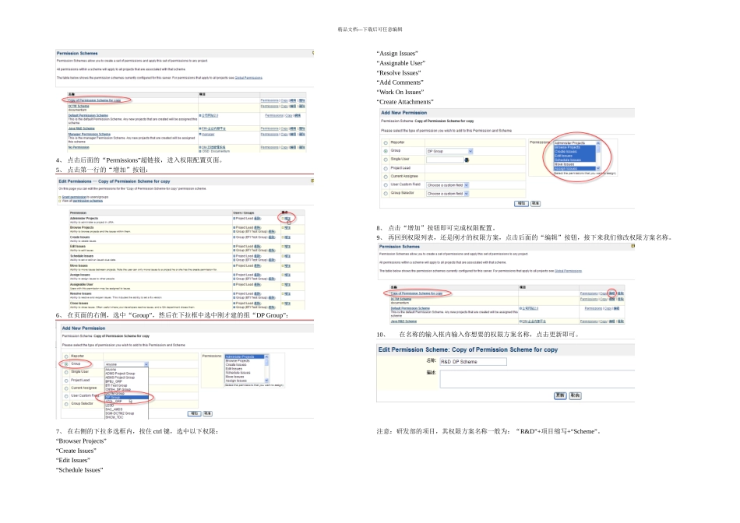
Task: Open Group Selector 'Choose a custom field' dropdown
Action: coord(447,194)
